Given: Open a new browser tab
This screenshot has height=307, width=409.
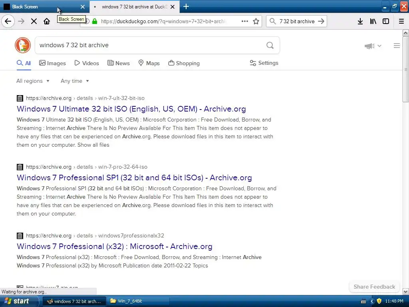Looking at the screenshot, I should (186, 6).
